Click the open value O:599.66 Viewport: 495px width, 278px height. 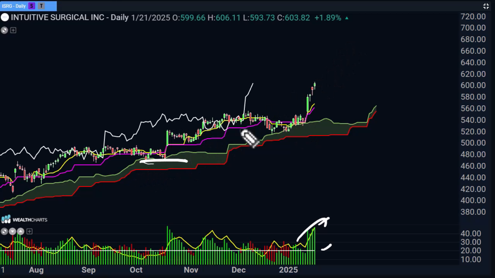[x=189, y=18]
